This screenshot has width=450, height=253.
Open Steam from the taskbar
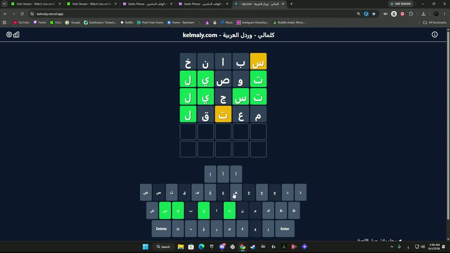(253, 247)
